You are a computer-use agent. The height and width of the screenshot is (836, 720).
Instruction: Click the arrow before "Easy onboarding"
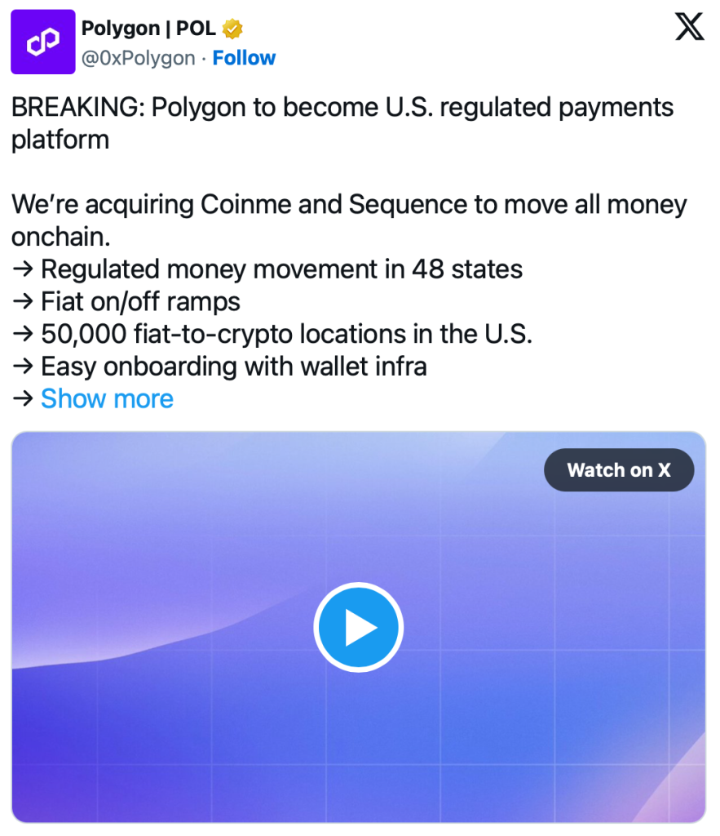pos(23,367)
